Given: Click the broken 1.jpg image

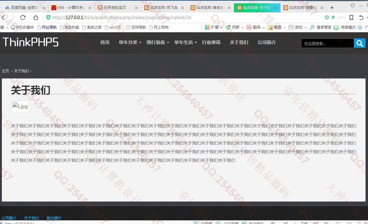Looking at the screenshot, I should [20, 106].
